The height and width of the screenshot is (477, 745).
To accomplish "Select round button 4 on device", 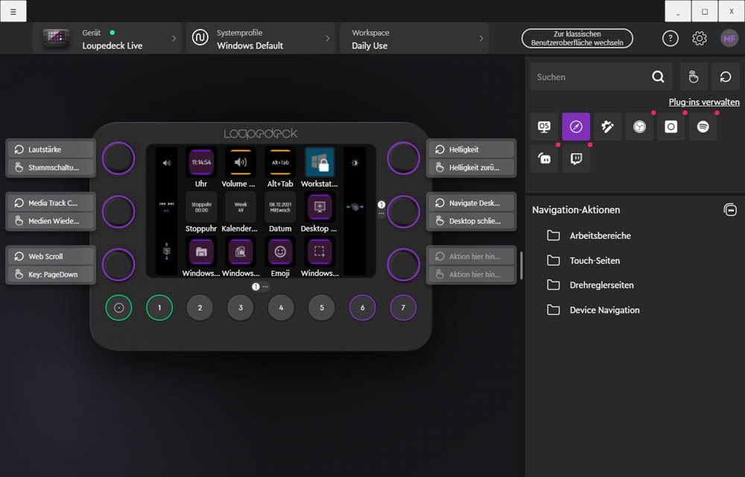I will (282, 307).
